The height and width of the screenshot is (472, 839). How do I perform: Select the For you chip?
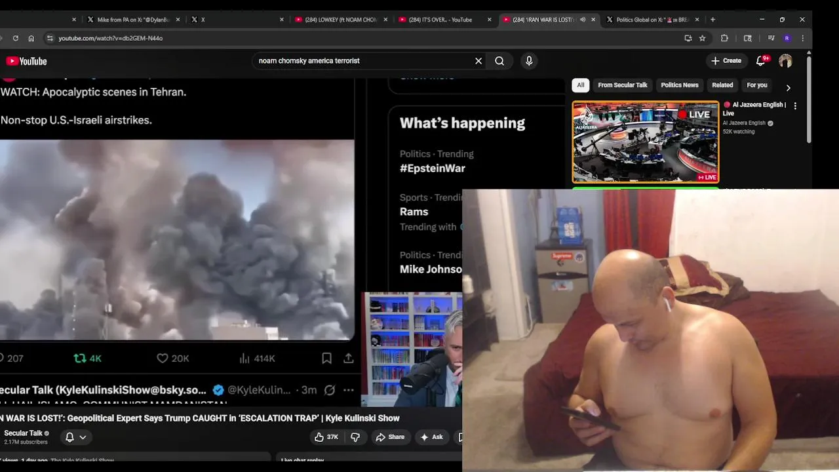(x=756, y=85)
